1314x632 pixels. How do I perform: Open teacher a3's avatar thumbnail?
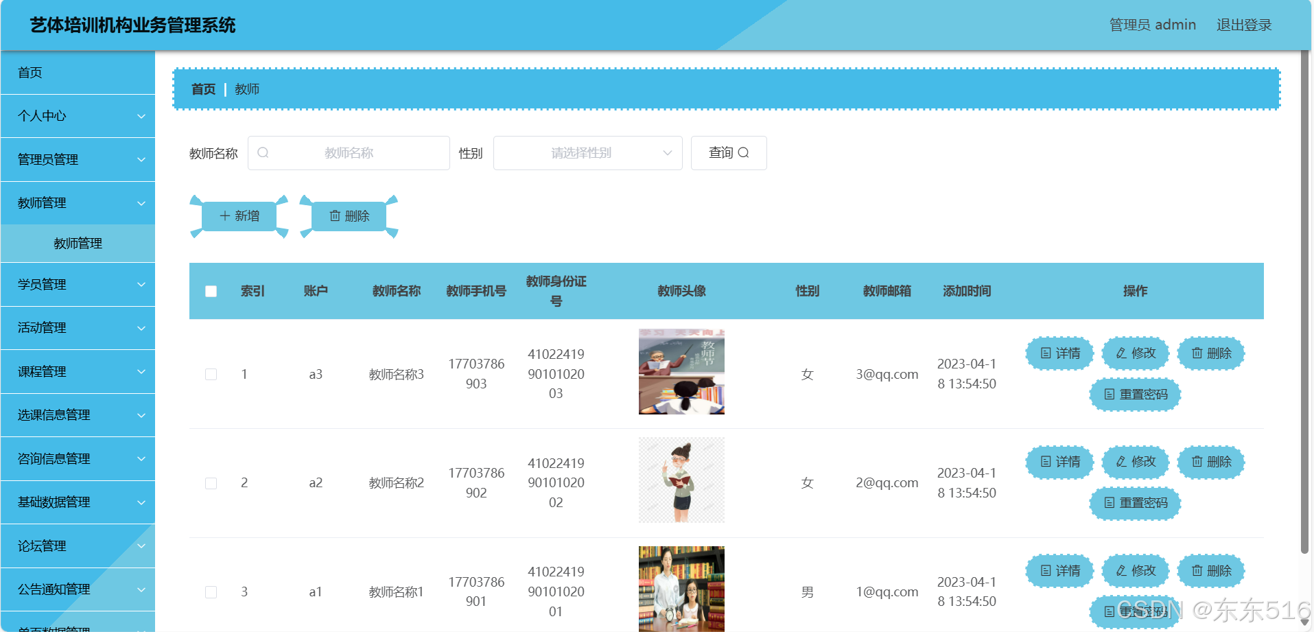click(681, 372)
